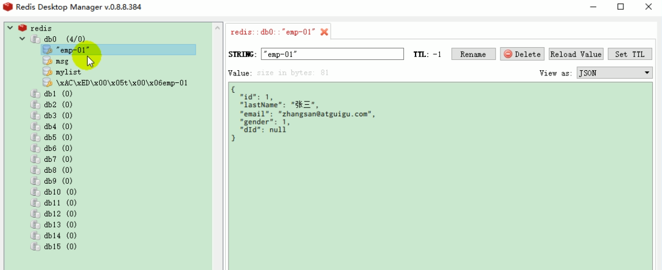This screenshot has height=270, width=662.
Task: Click the db12 database icon
Action: pyautogui.click(x=35, y=214)
